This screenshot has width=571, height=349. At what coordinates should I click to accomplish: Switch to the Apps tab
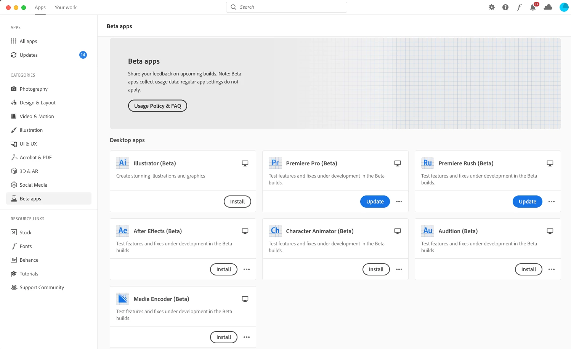pos(40,7)
